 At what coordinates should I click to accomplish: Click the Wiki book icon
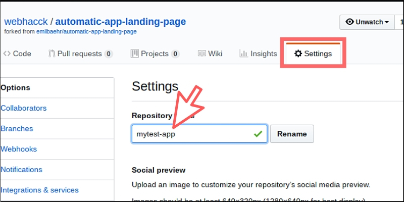click(x=201, y=54)
